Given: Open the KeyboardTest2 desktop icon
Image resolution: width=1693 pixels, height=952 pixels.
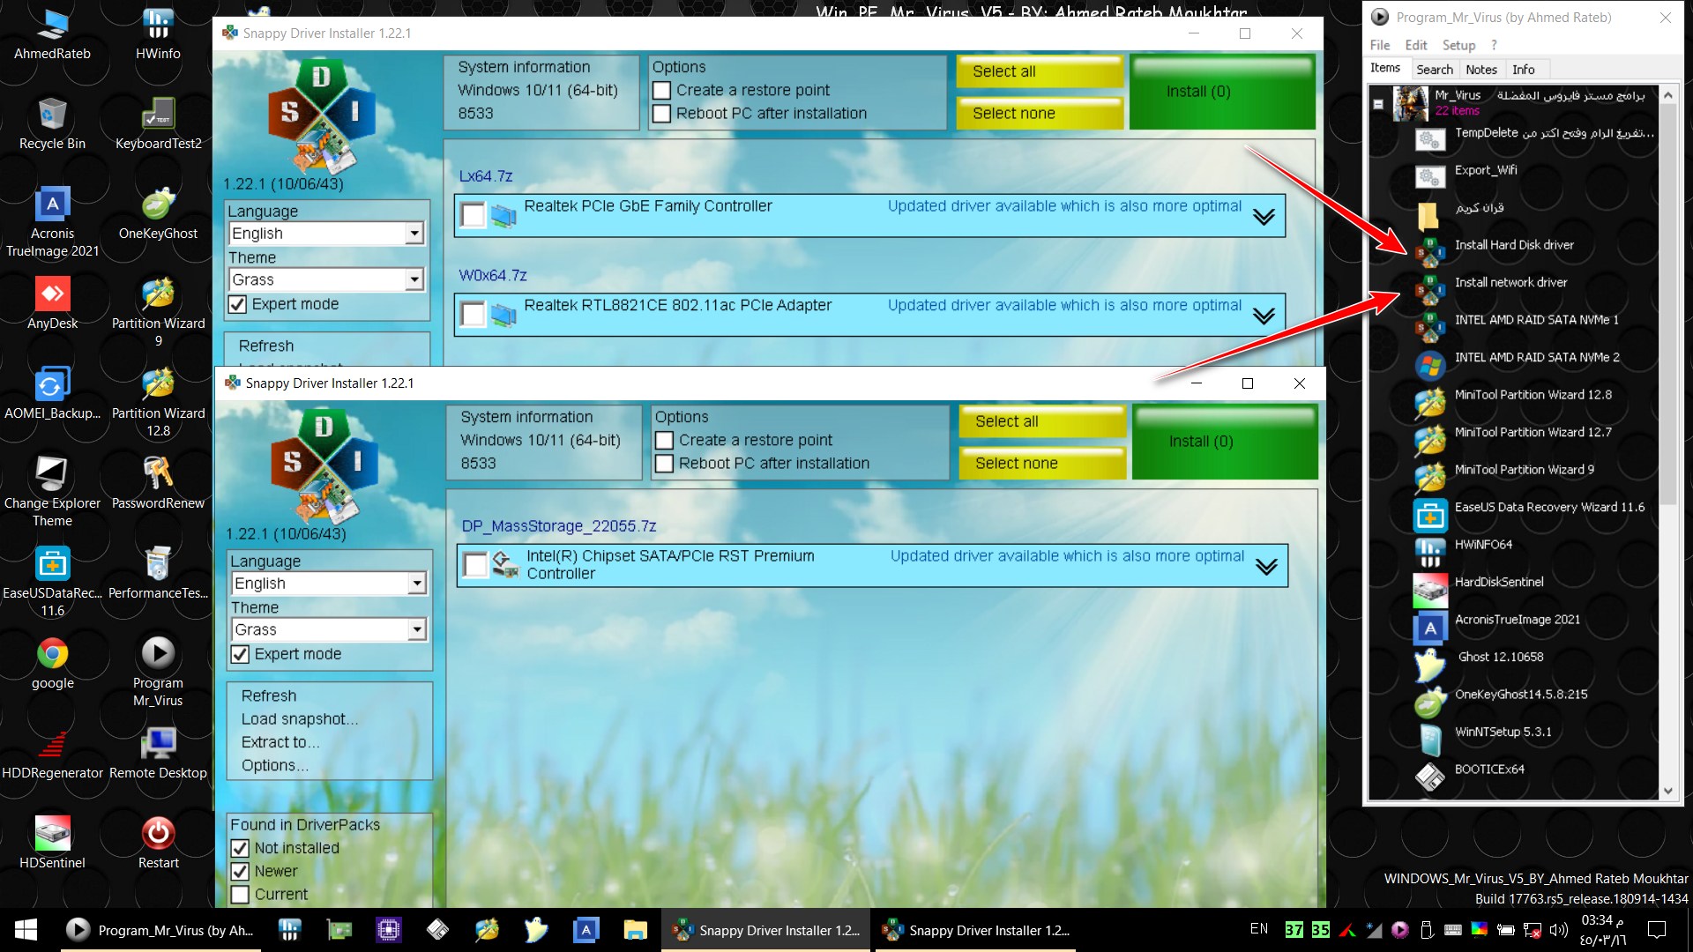Looking at the screenshot, I should (x=158, y=123).
